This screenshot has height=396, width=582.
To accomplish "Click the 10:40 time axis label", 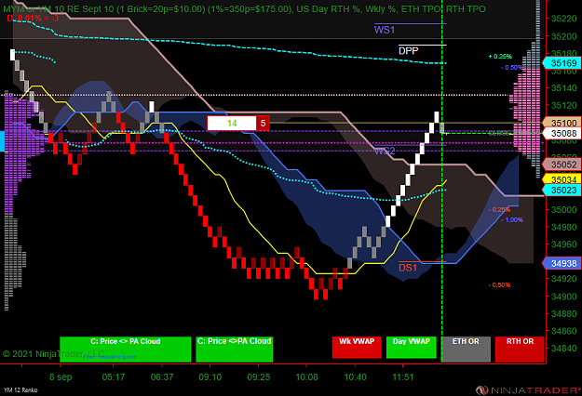I will click(x=355, y=377).
